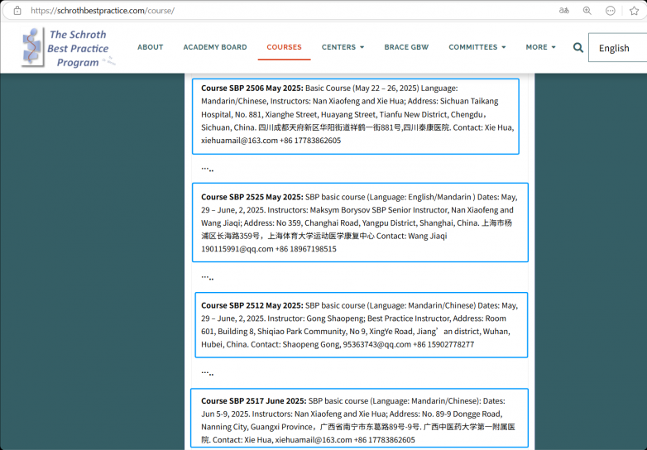Click the Gong Shaopeng instructor name

point(334,318)
